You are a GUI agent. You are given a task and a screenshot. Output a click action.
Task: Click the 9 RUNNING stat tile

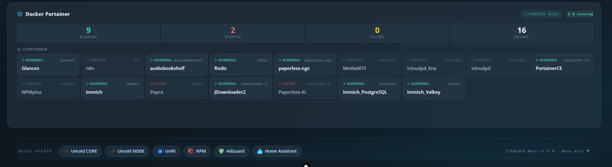pyautogui.click(x=89, y=33)
